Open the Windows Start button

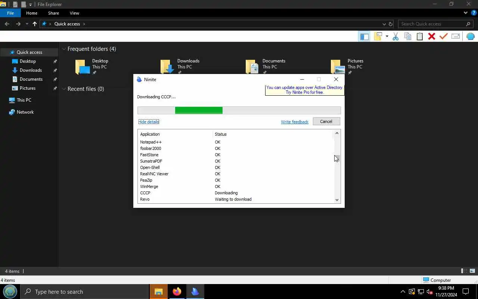[10, 292]
